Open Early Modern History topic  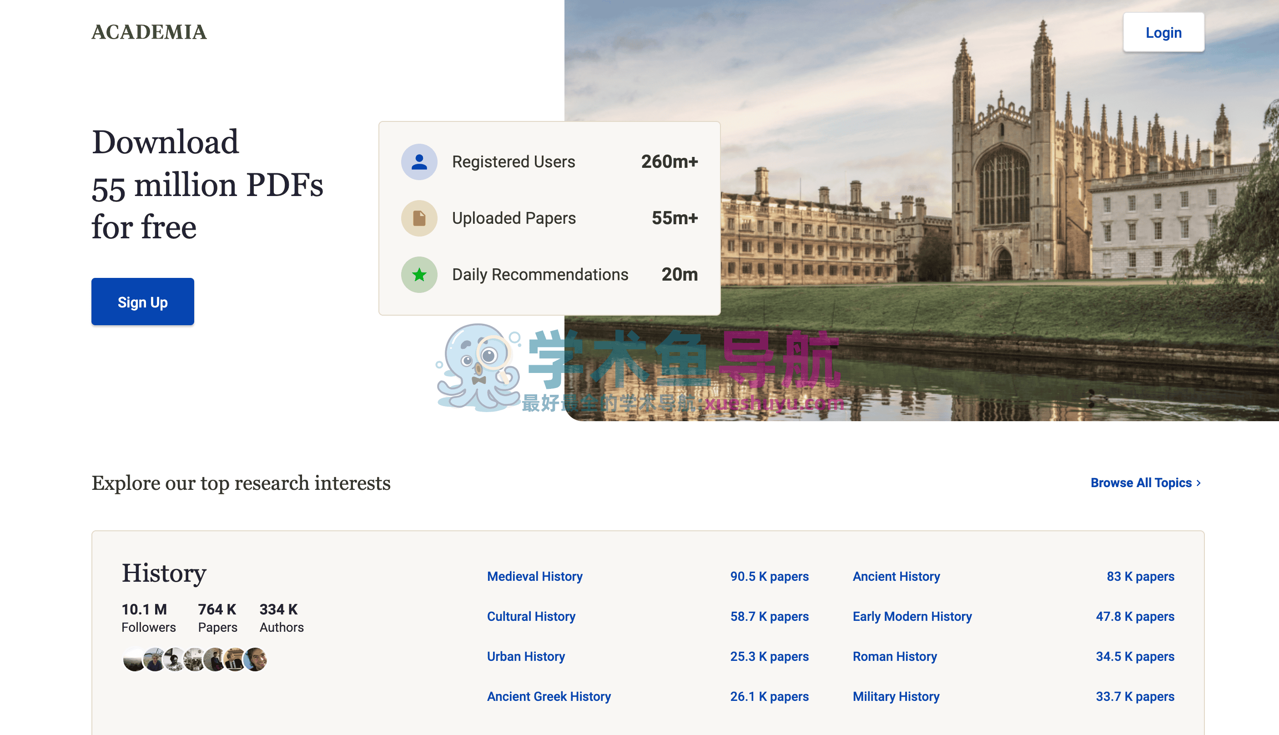coord(911,616)
